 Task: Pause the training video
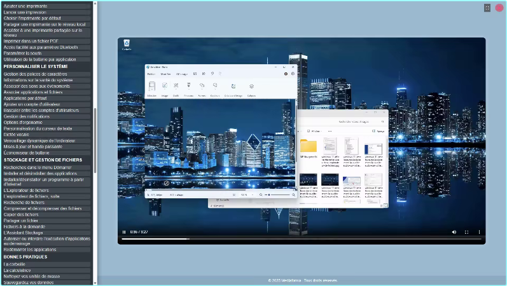pos(124,232)
